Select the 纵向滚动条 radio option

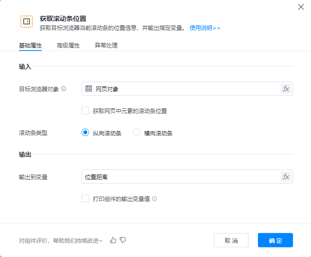click(85, 133)
